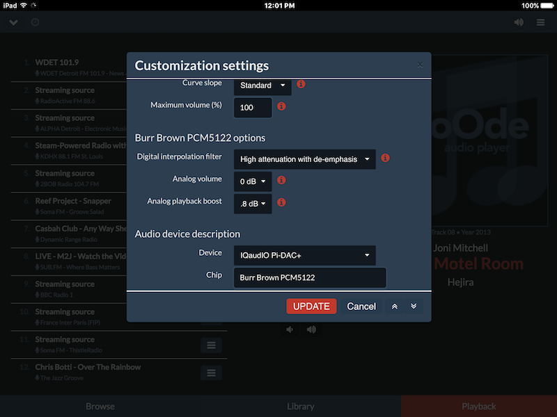Select SUB.FM - Where Bass Matters entry
Image resolution: width=557 pixels, height=417 pixels.
point(69,261)
